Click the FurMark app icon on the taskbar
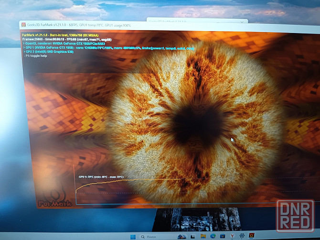320x240 pixels. pyautogui.click(x=252, y=235)
